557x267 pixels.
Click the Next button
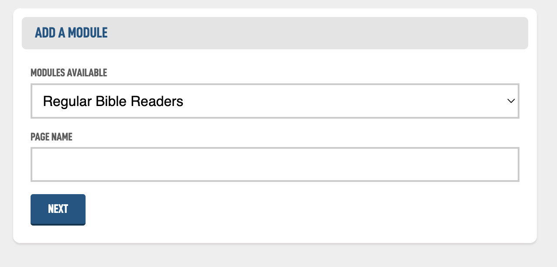(58, 209)
